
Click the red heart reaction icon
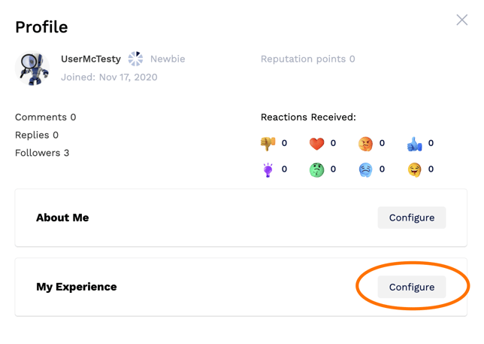[x=316, y=144]
